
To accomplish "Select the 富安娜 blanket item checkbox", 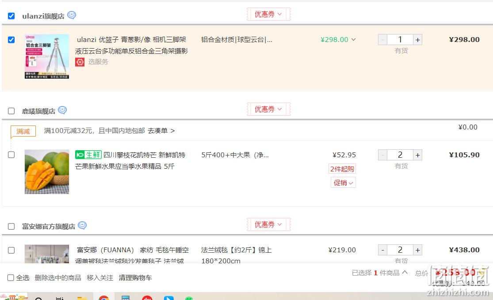I will [x=11, y=251].
